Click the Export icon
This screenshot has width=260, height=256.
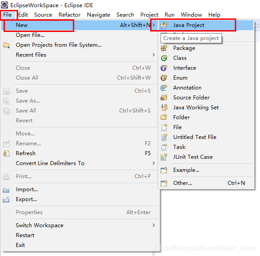point(6,199)
